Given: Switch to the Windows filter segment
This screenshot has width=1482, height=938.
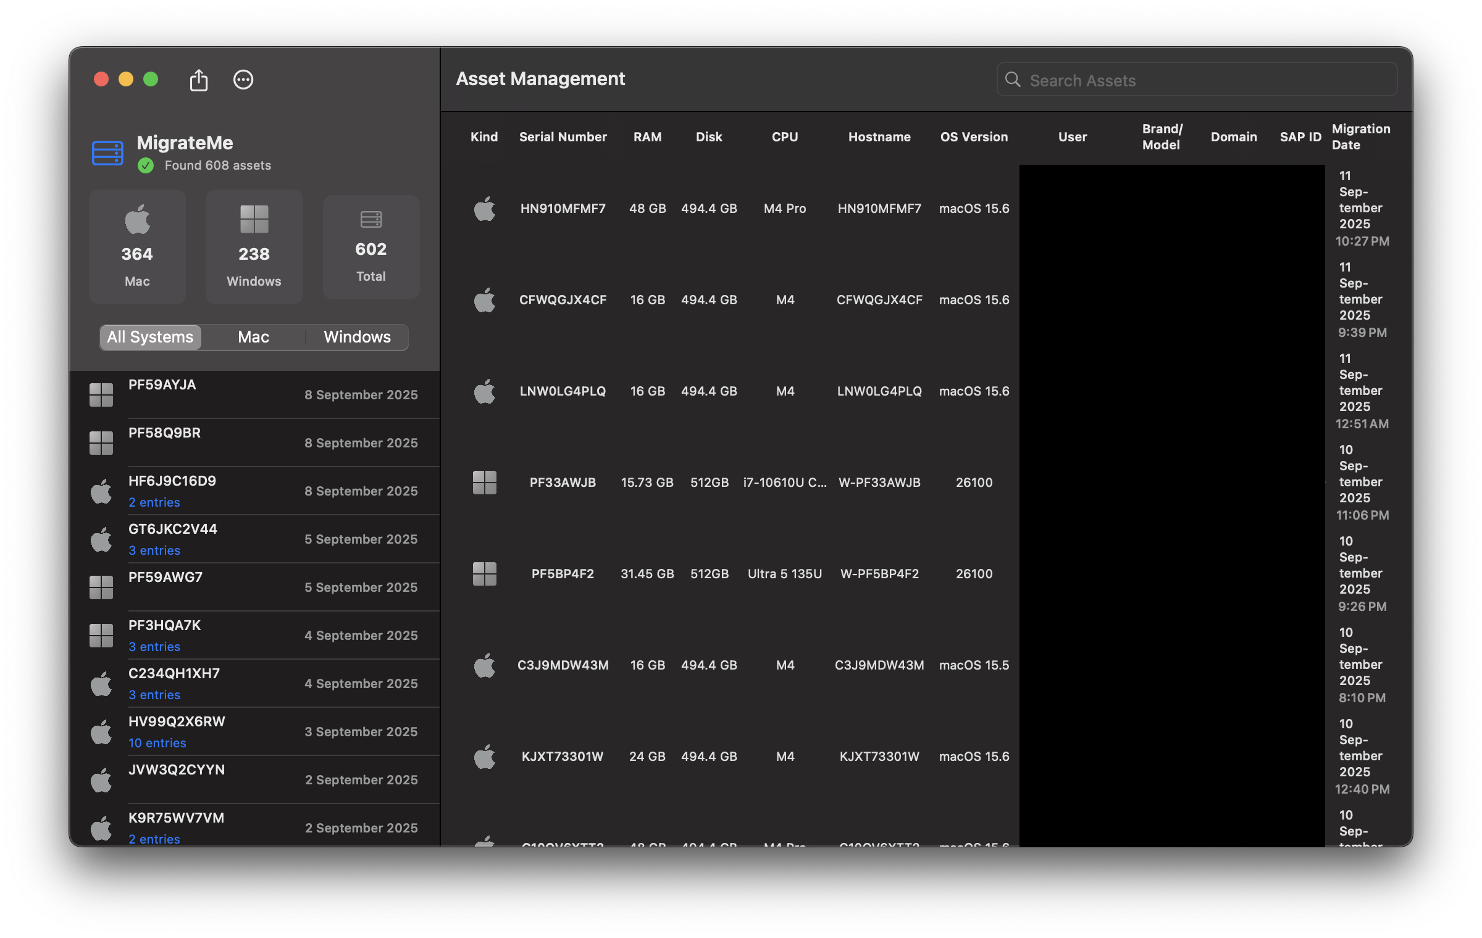Looking at the screenshot, I should point(357,337).
